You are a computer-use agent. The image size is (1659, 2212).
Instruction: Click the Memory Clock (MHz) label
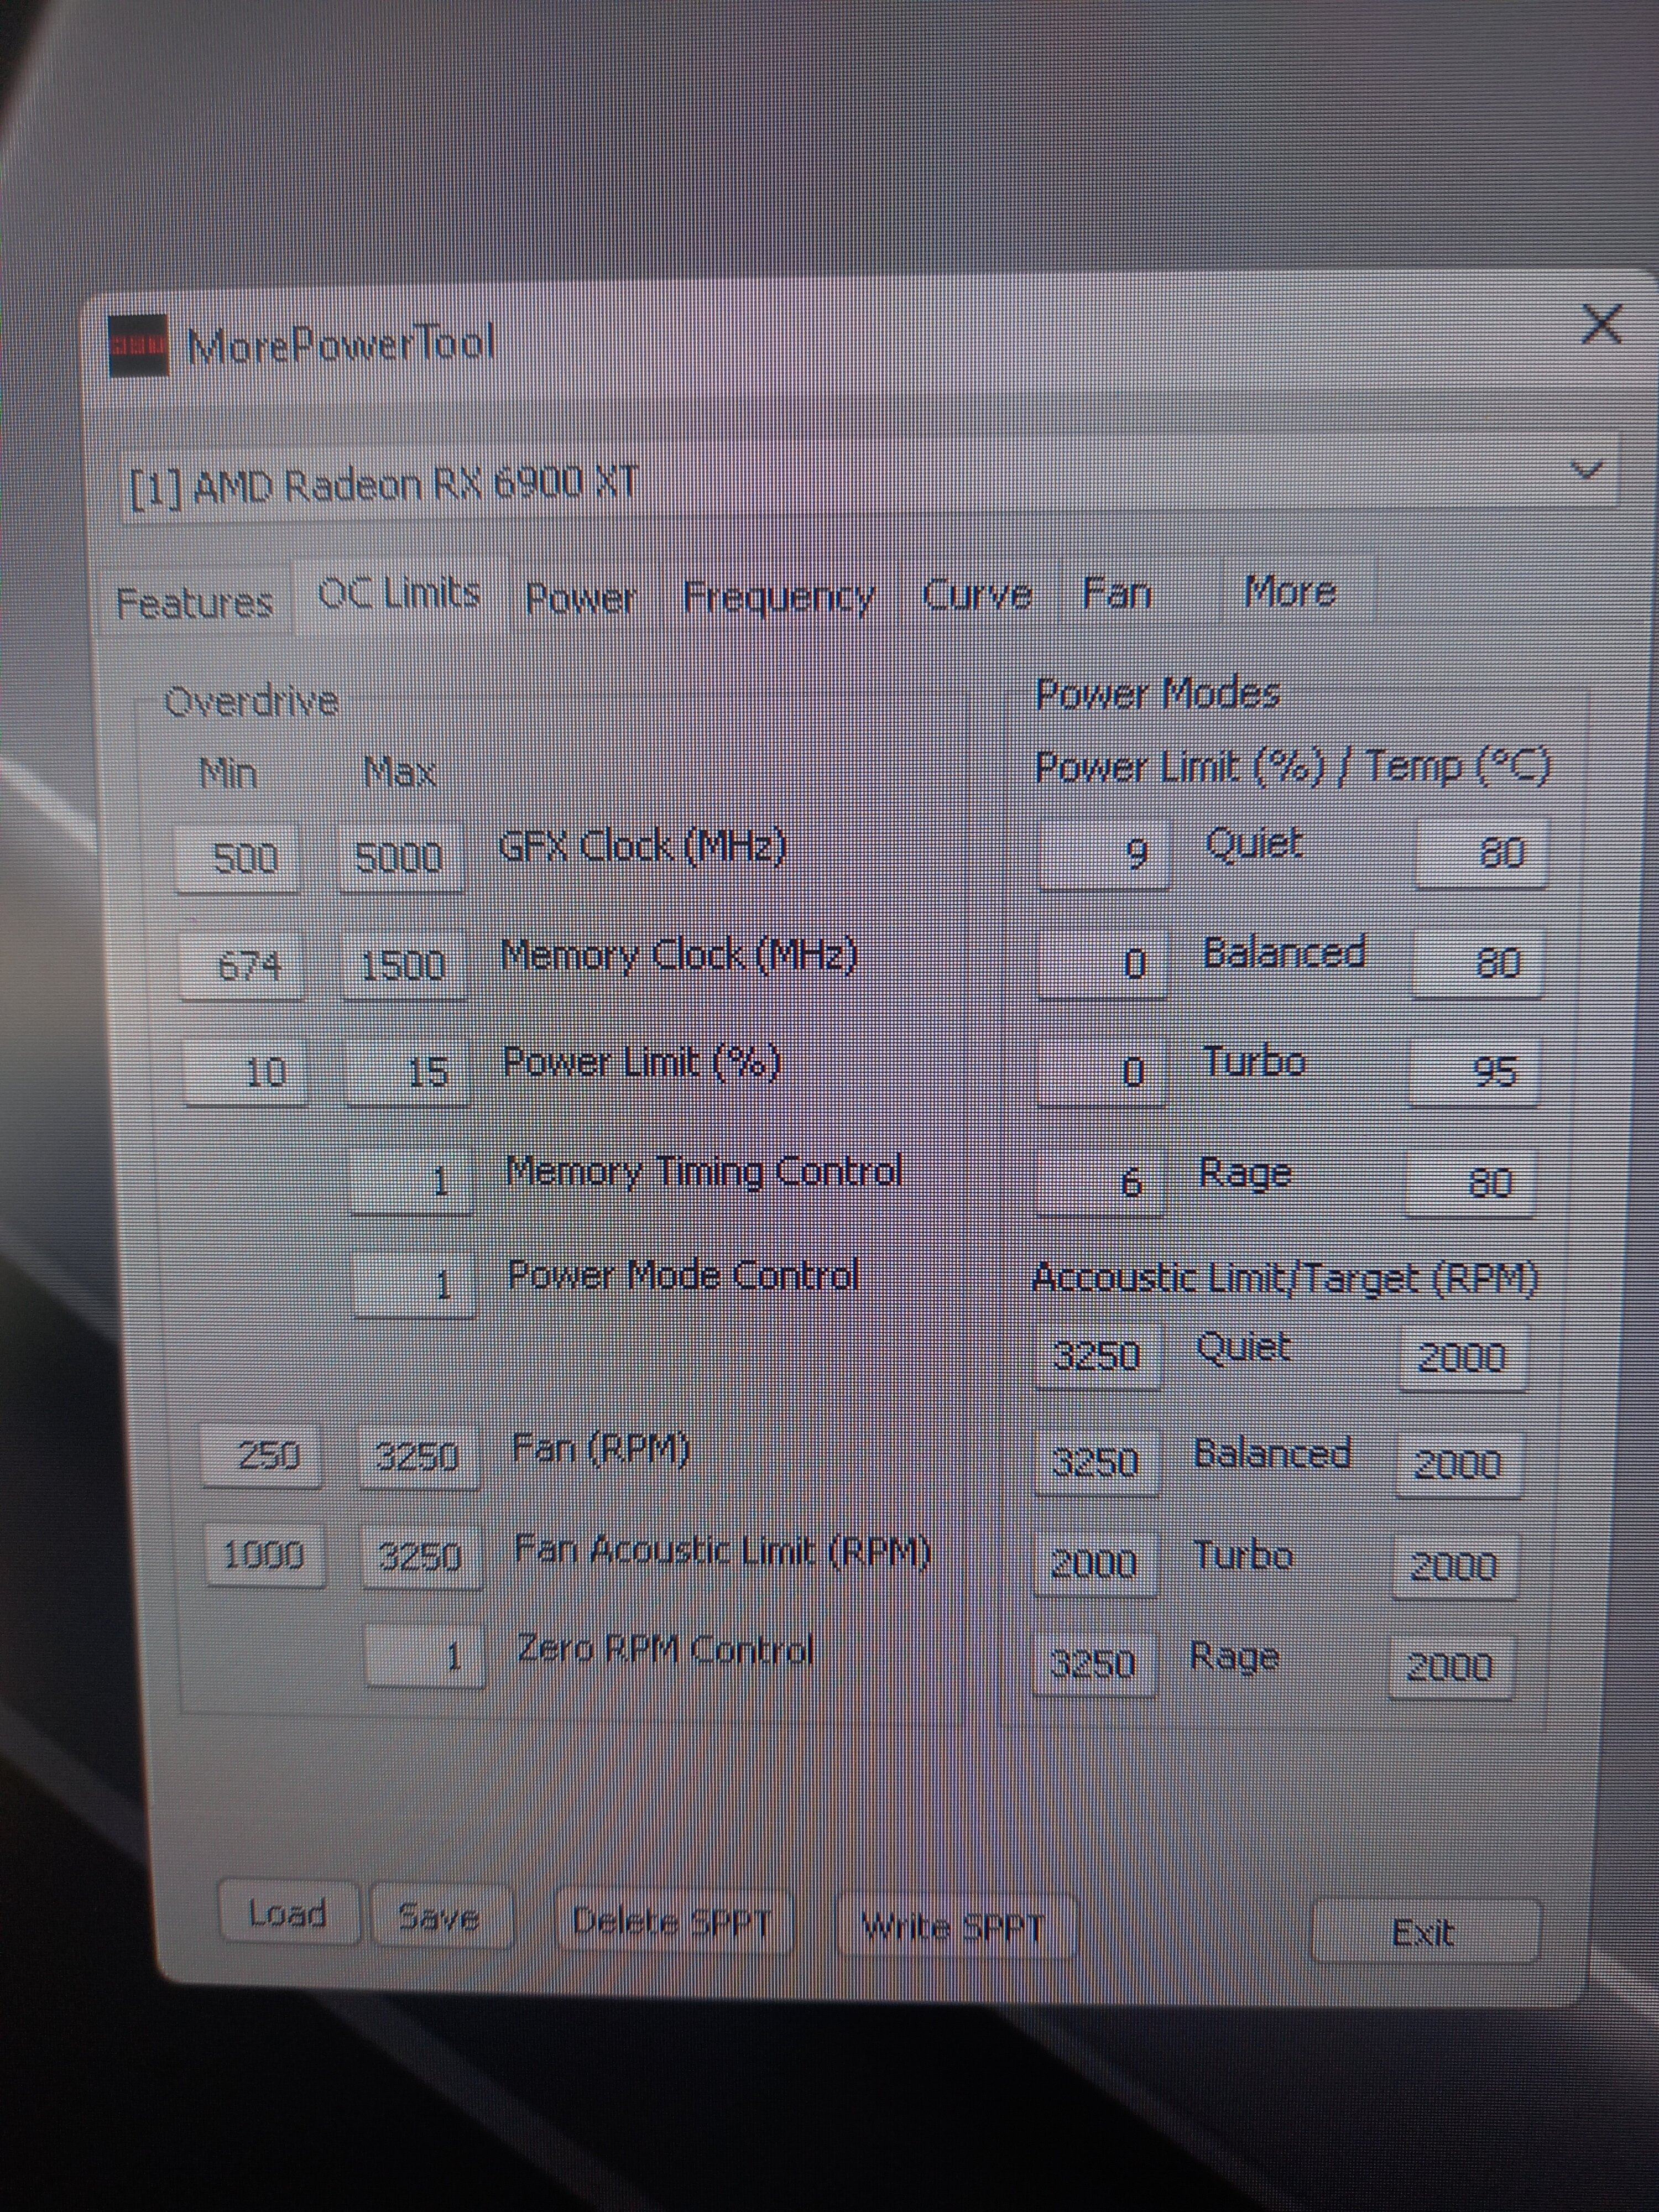pos(679,955)
